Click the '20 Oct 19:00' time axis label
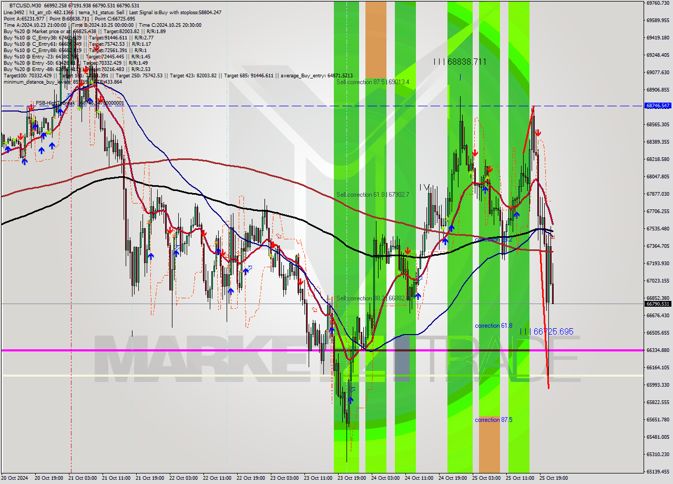Viewport: 673px width, 484px height. [49, 478]
